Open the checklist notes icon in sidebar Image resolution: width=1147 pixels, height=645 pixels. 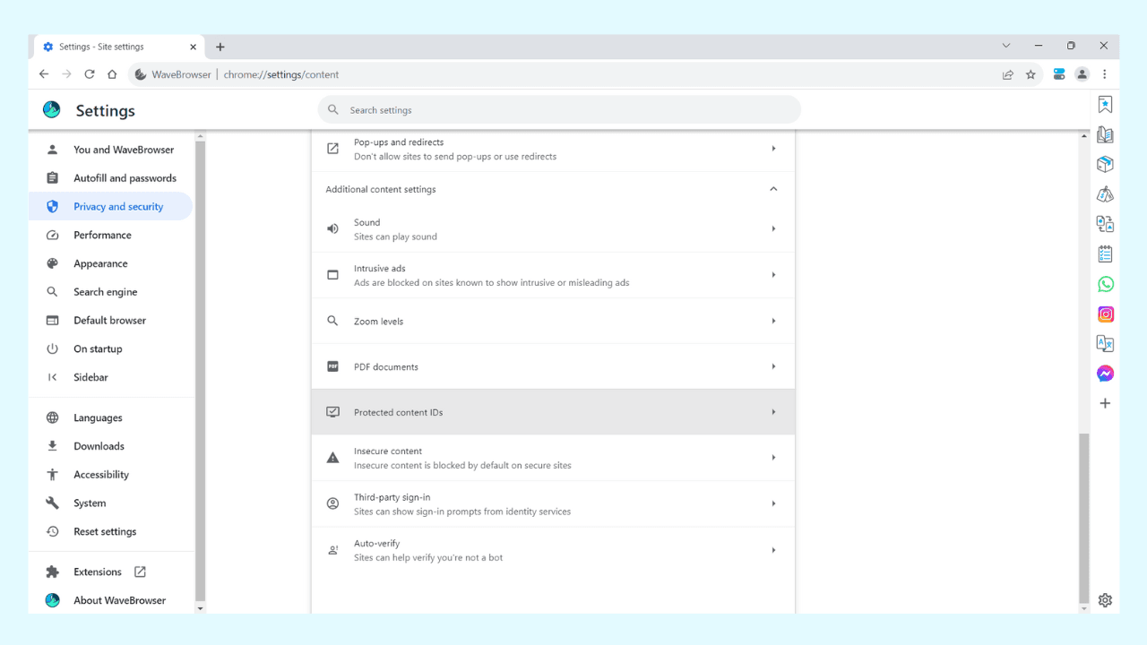(x=1105, y=254)
